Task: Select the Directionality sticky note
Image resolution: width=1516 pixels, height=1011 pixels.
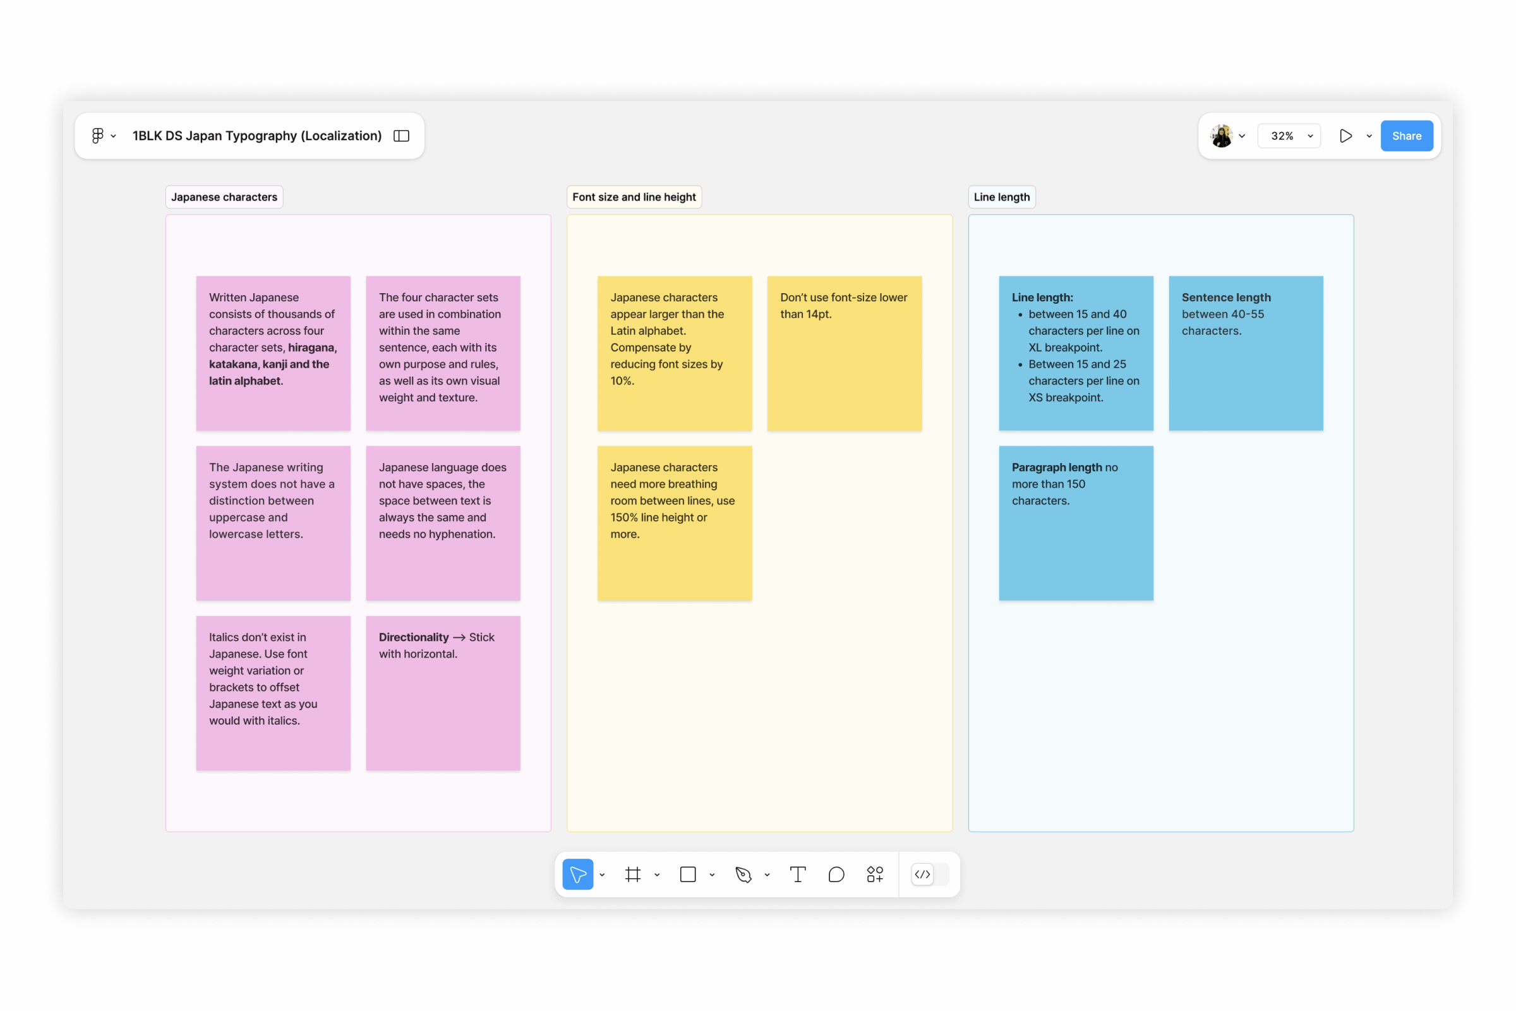Action: (443, 693)
